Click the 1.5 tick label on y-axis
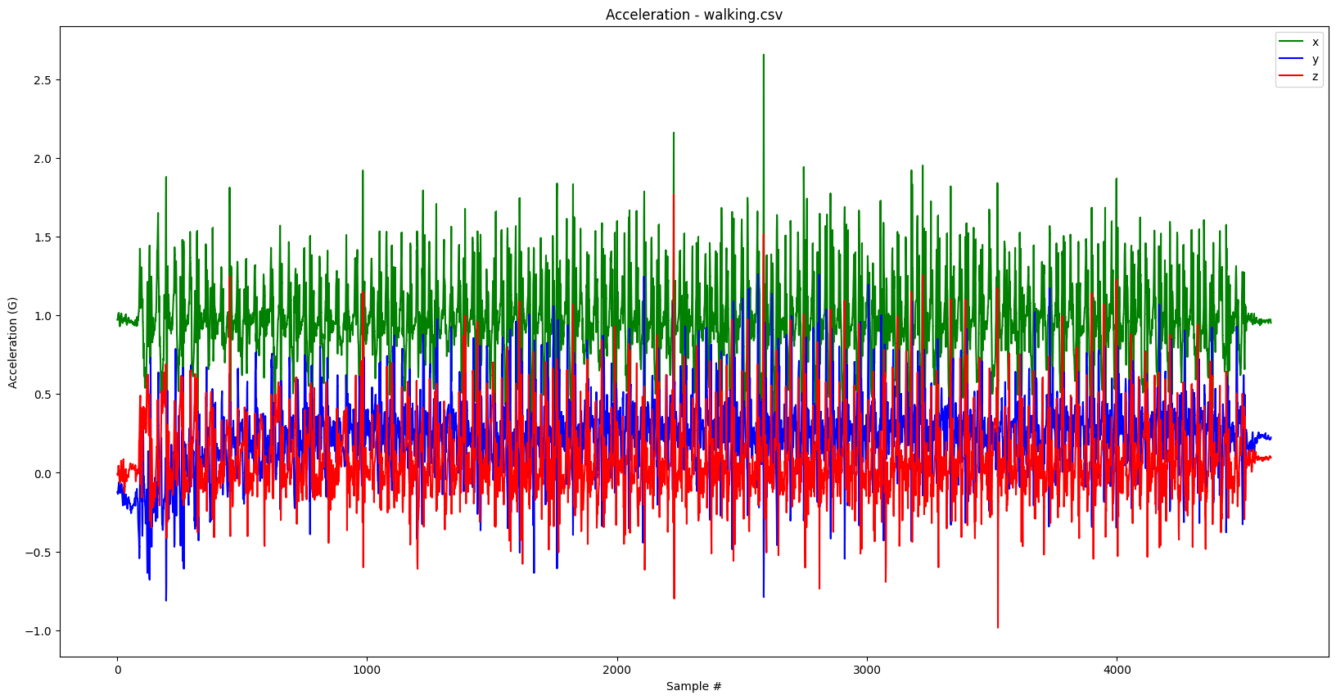The width and height of the screenshot is (1336, 700). point(41,237)
